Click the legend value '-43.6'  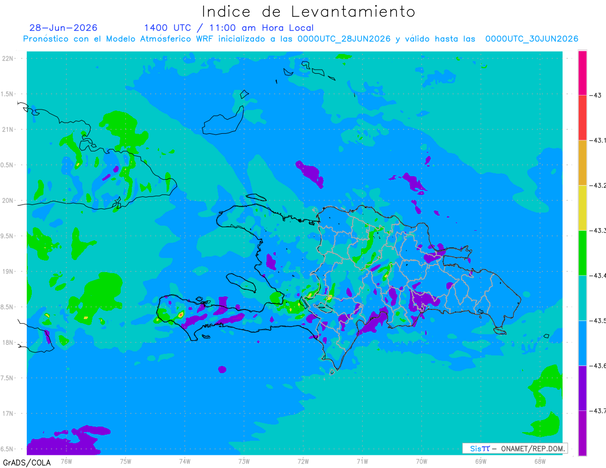coord(597,366)
